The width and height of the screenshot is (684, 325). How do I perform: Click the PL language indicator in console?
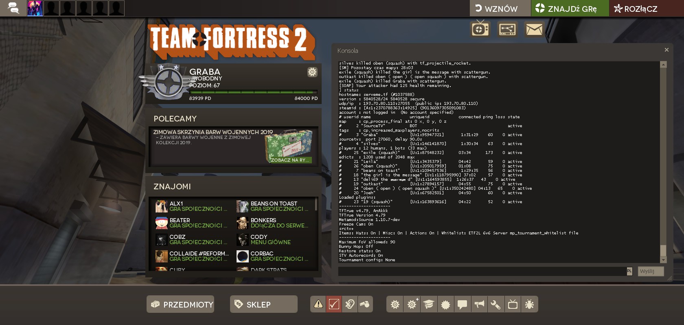coord(629,271)
